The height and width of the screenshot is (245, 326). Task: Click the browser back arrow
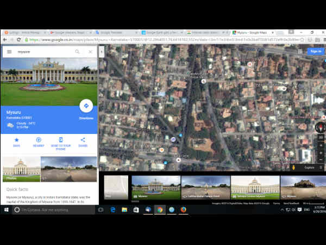(5, 40)
